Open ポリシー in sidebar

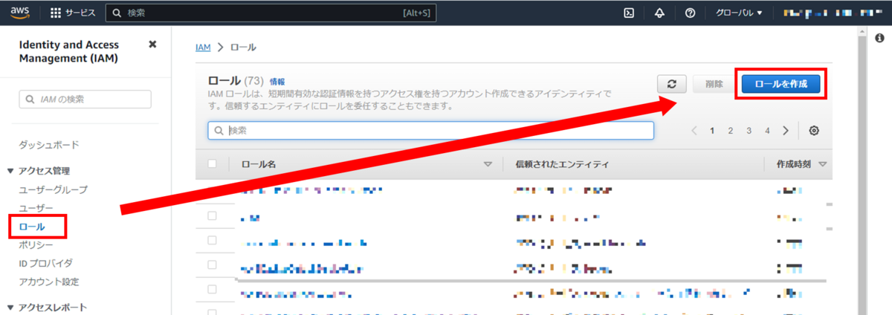coord(36,245)
